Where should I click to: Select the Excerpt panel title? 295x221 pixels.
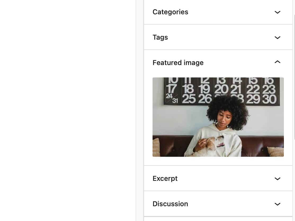(165, 179)
